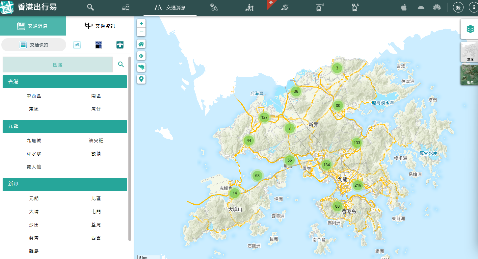This screenshot has height=259, width=478.
Task: Open the map layers stack icon
Action: 470,29
